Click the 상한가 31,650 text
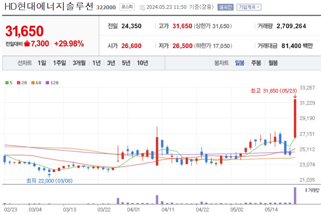Image resolution: width=321 pixels, height=215 pixels. [213, 26]
